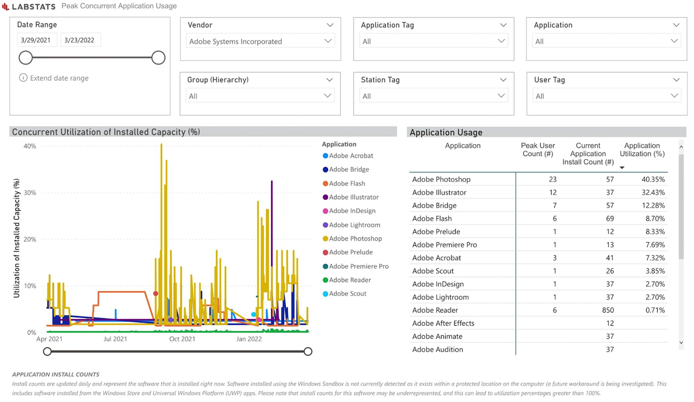Sort by Application Utilization (%) column
Viewport: 694px width, 402px height.
642,150
